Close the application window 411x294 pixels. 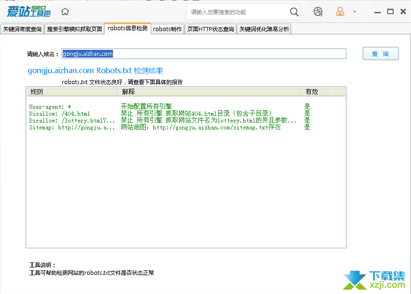(x=403, y=11)
